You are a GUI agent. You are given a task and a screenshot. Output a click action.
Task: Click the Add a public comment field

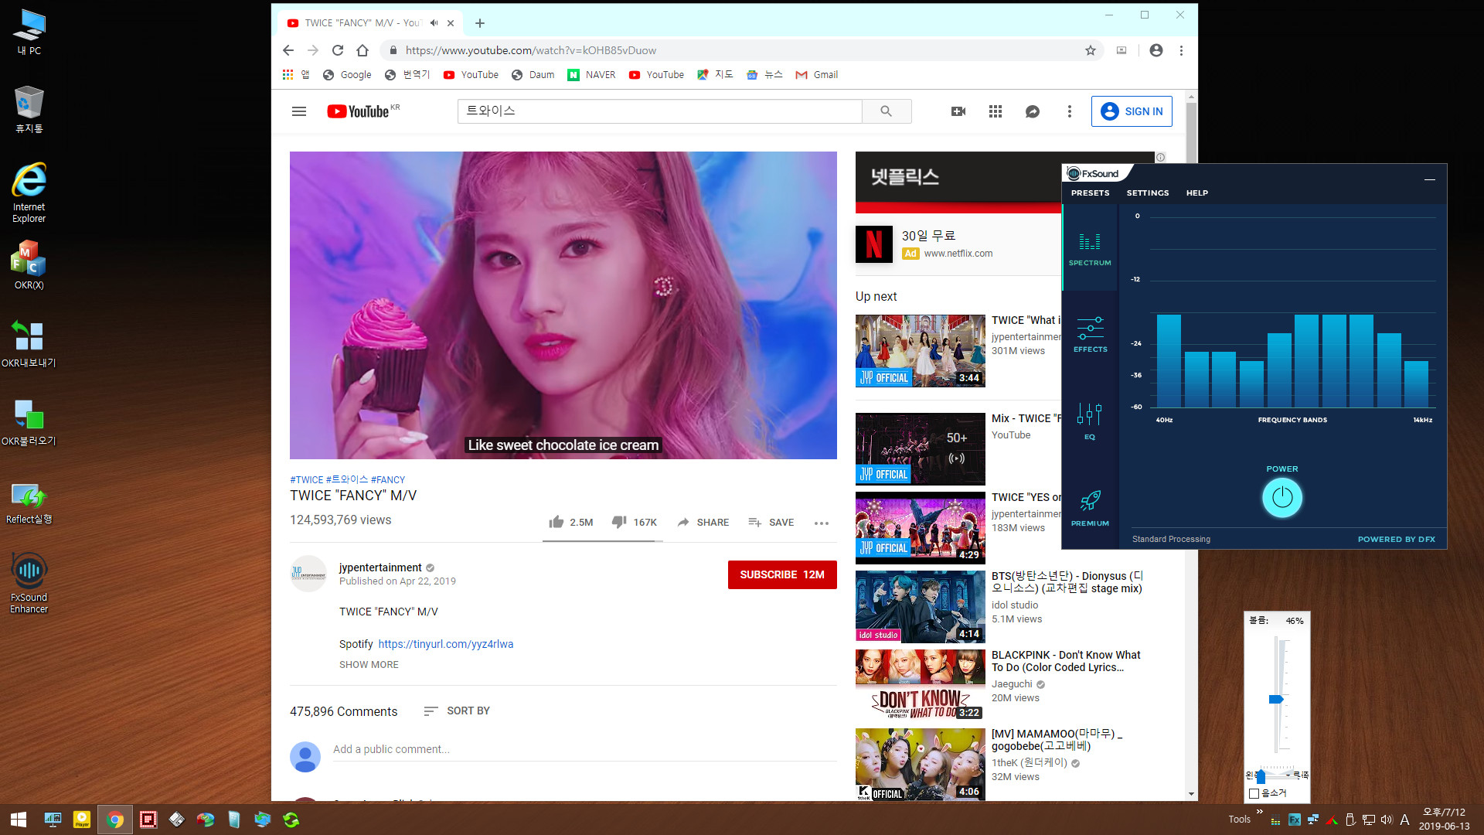[584, 749]
